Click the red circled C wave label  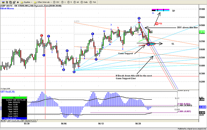coord(42,36)
